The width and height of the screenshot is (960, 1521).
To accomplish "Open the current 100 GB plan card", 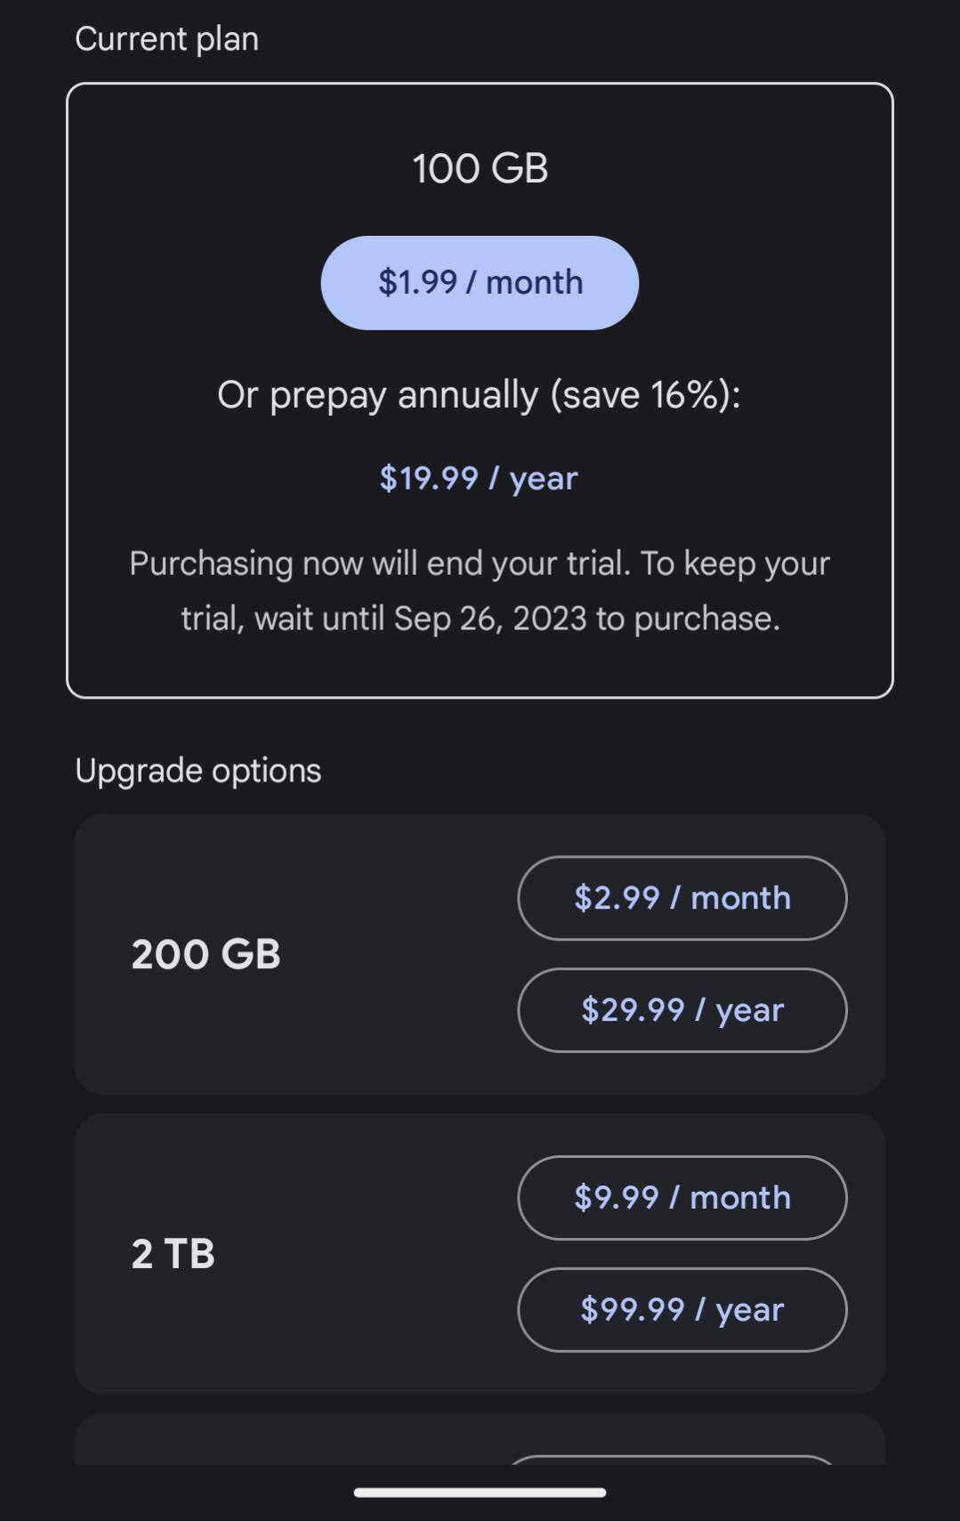I will click(x=480, y=387).
